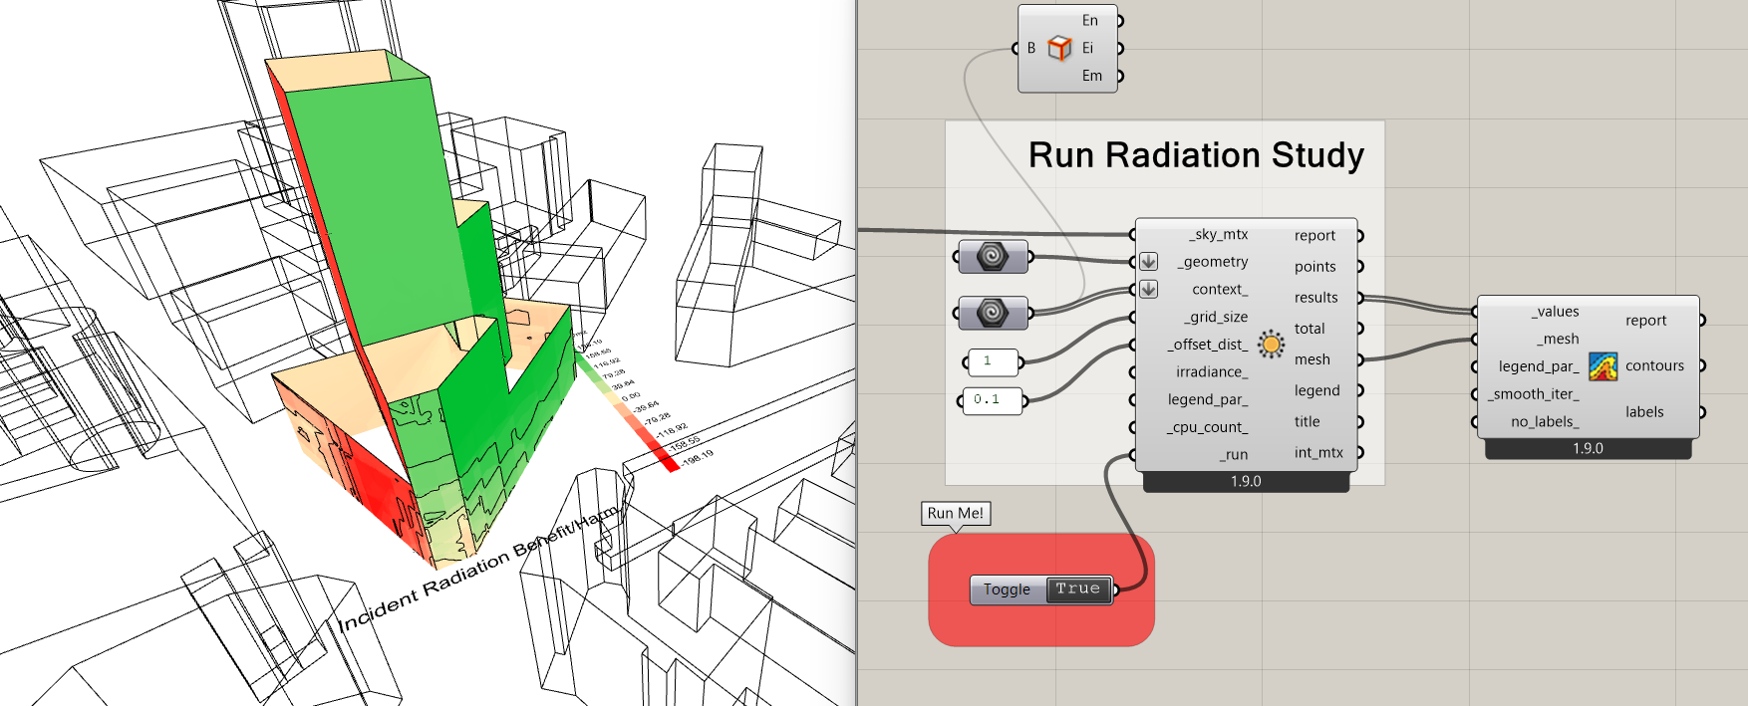Click the Em output on the box component
The height and width of the screenshot is (706, 1748).
click(1092, 76)
